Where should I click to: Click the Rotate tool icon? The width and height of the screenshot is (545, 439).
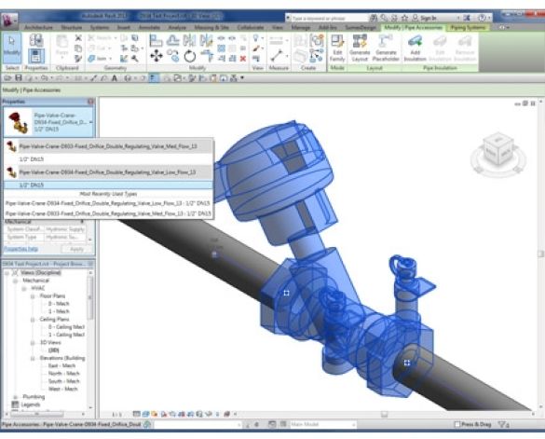(190, 56)
